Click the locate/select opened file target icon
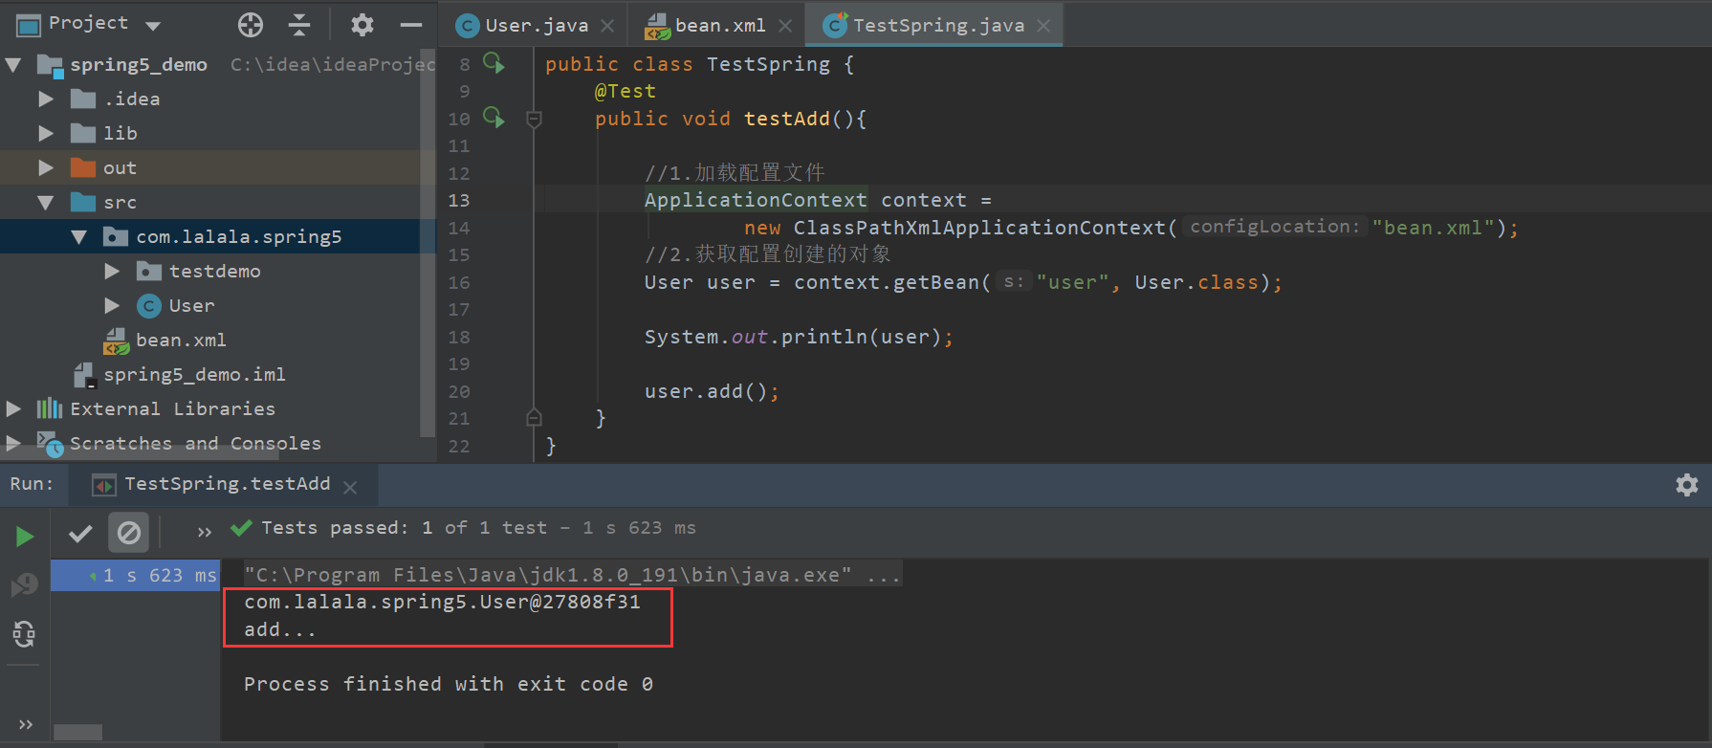The height and width of the screenshot is (748, 1712). point(251,25)
